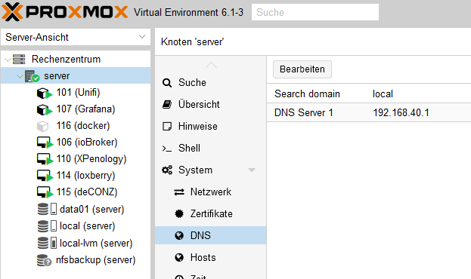Click the Bearbeiten button
Viewport: 471px width, 279px height.
(302, 69)
